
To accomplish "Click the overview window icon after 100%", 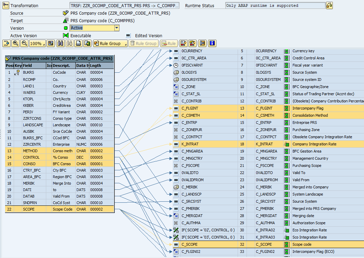I will click(x=51, y=43).
